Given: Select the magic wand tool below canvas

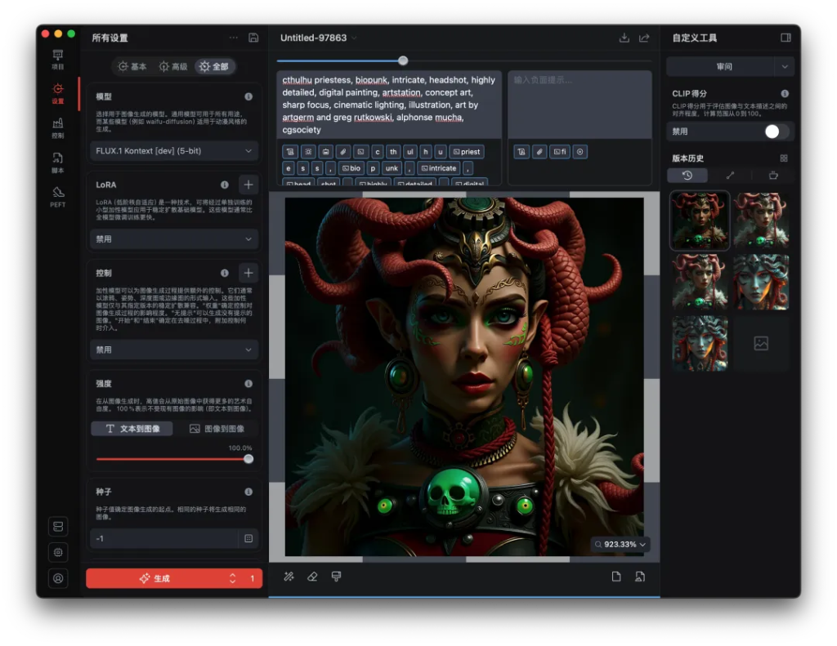Looking at the screenshot, I should (289, 577).
